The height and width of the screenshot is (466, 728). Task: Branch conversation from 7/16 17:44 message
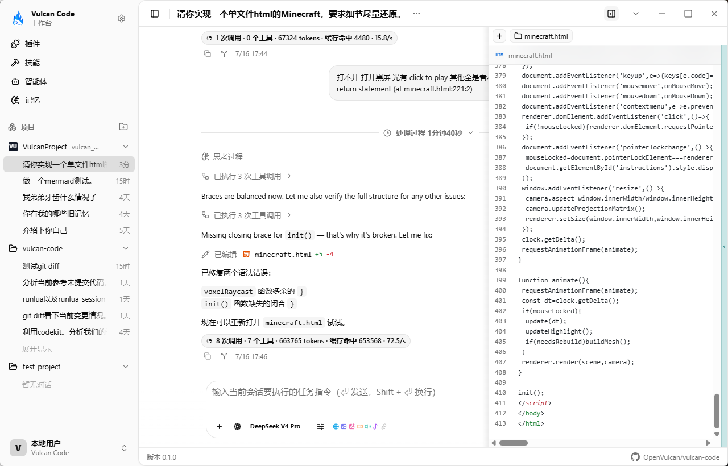[224, 54]
